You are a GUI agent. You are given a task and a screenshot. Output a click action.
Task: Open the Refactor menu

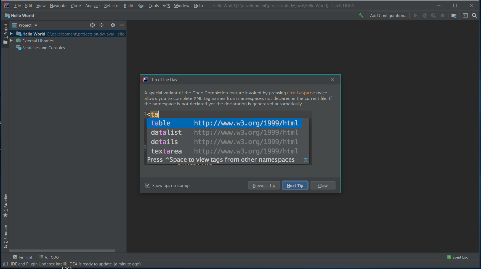click(x=112, y=6)
